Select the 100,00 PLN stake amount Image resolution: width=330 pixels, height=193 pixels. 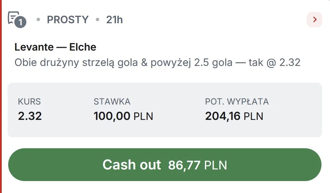[123, 116]
